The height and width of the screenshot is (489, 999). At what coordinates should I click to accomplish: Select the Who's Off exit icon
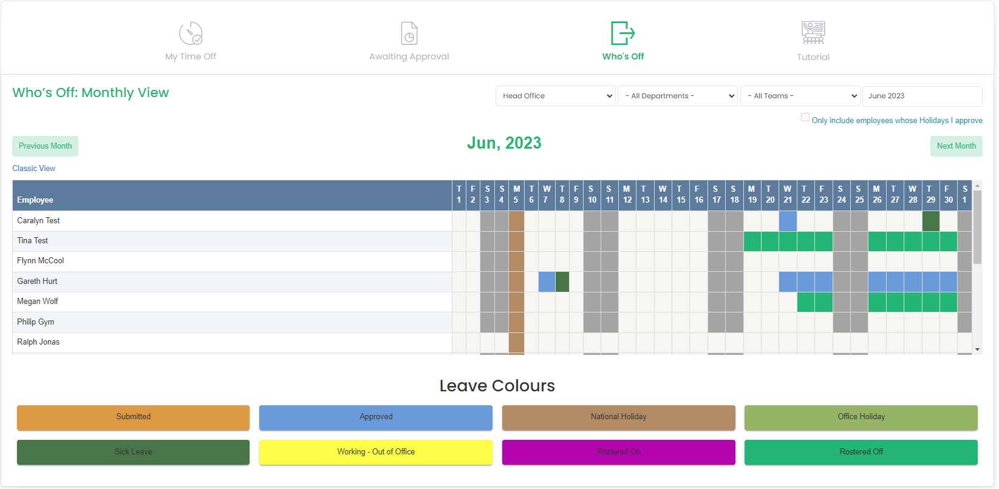(x=622, y=33)
